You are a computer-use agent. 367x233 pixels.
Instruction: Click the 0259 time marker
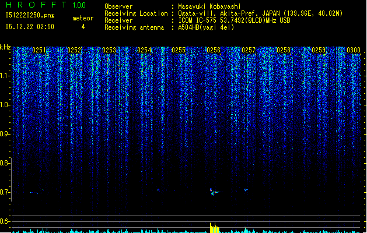tap(319, 50)
